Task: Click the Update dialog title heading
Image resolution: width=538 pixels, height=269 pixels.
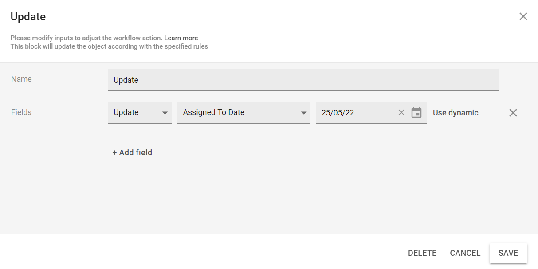Action: pyautogui.click(x=28, y=17)
